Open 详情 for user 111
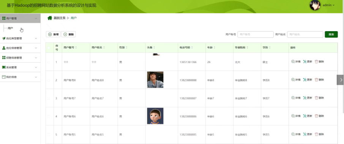 (x=296, y=62)
